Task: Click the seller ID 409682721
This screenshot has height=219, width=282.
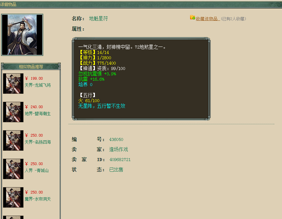Action: coord(120,159)
